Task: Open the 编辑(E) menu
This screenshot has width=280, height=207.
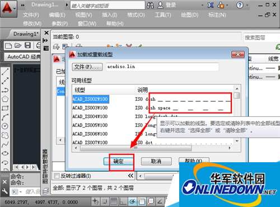Action: pyautogui.click(x=57, y=15)
